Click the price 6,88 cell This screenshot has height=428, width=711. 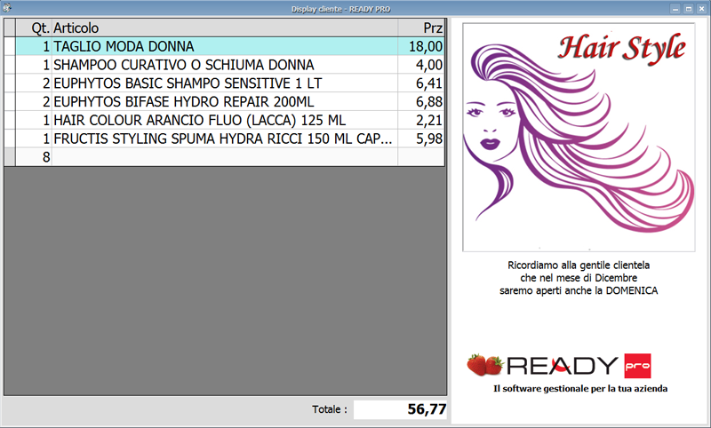tap(421, 102)
